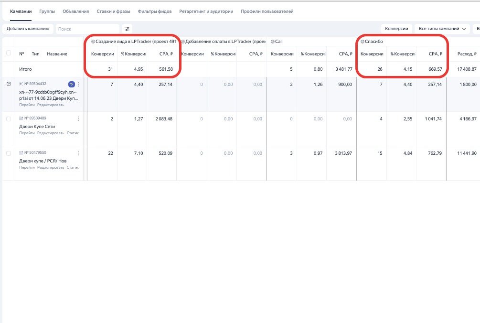Click the goal icon next to Call
Image resolution: width=480 pixels, height=323 pixels.
coord(273,42)
